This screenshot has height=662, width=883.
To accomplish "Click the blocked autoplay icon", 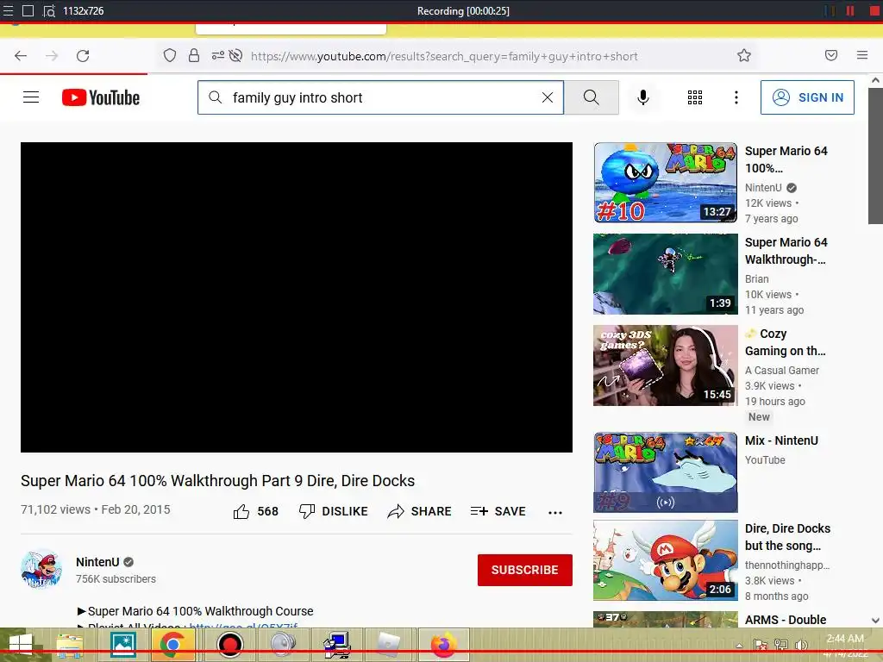I will (236, 55).
